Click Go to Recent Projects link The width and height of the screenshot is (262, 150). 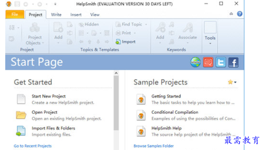(x=33, y=146)
